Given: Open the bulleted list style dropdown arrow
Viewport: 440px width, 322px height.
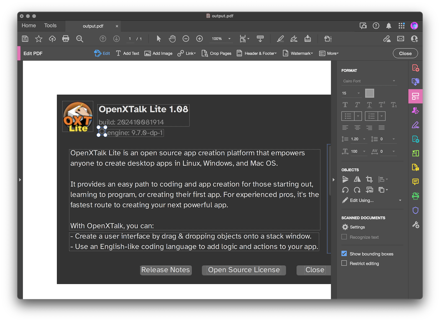Looking at the screenshot, I should [358, 116].
